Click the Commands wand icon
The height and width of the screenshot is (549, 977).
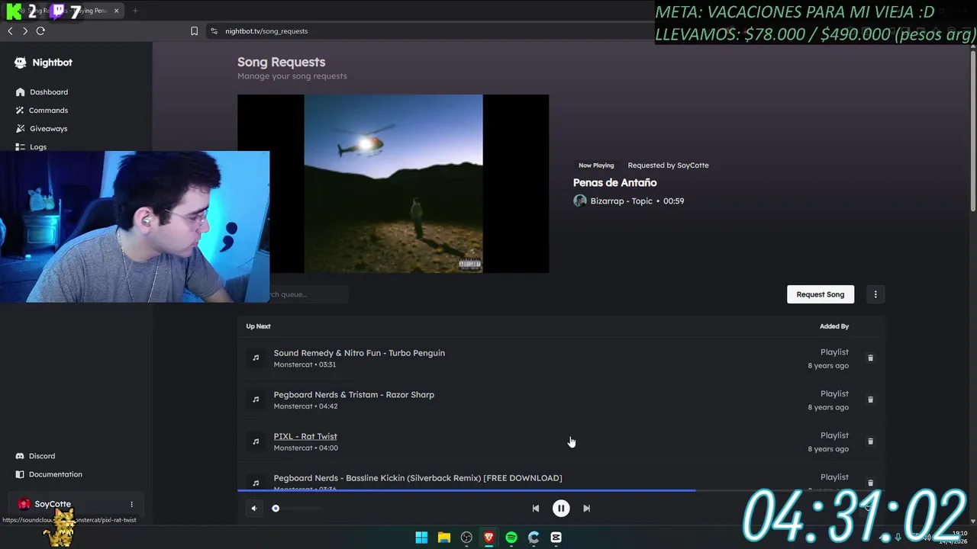click(x=21, y=111)
